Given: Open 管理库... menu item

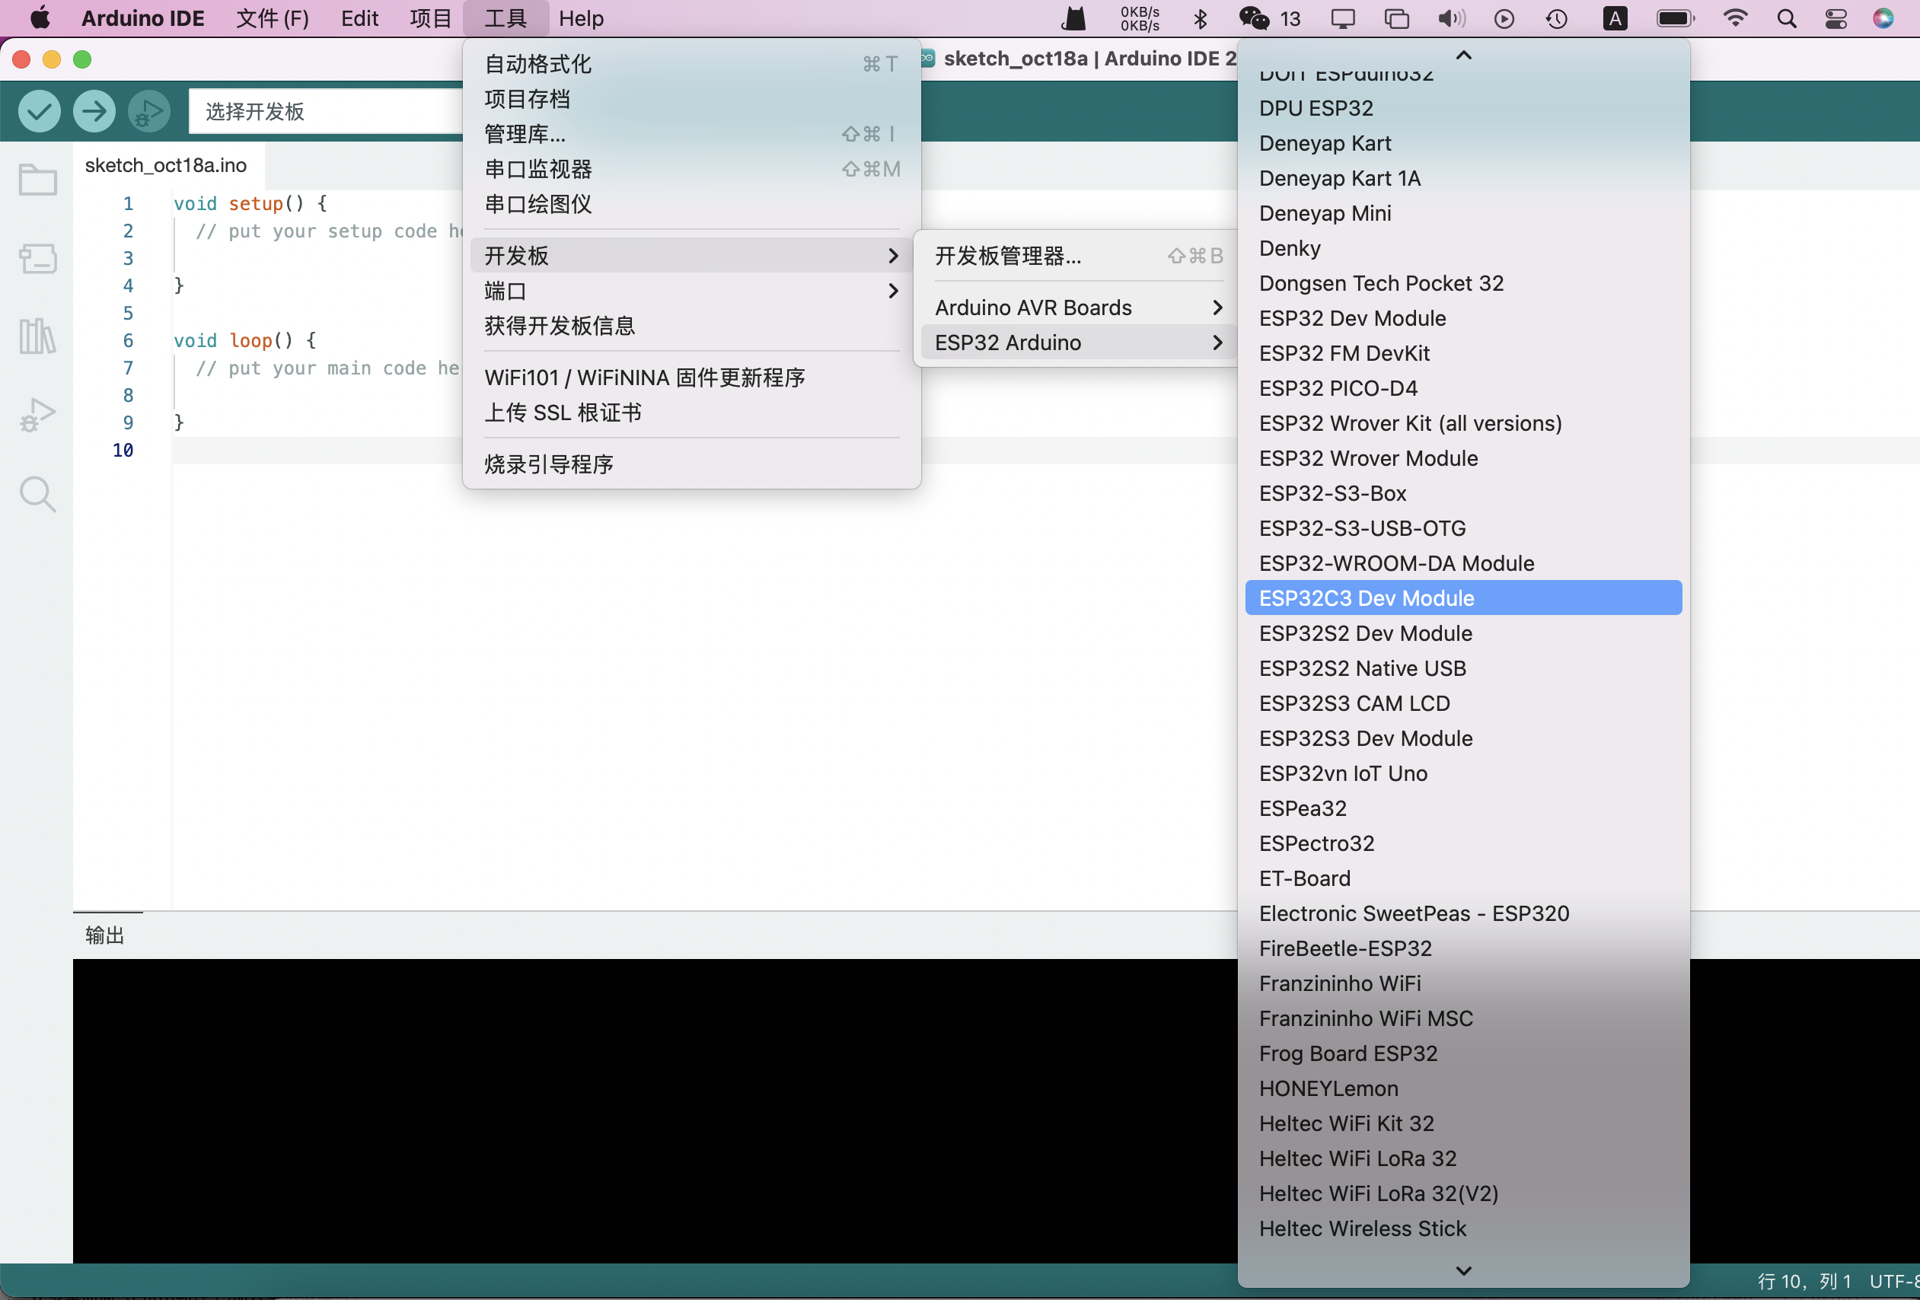Looking at the screenshot, I should [x=691, y=134].
